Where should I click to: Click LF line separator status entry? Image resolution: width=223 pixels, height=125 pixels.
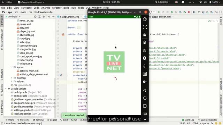point(189,123)
